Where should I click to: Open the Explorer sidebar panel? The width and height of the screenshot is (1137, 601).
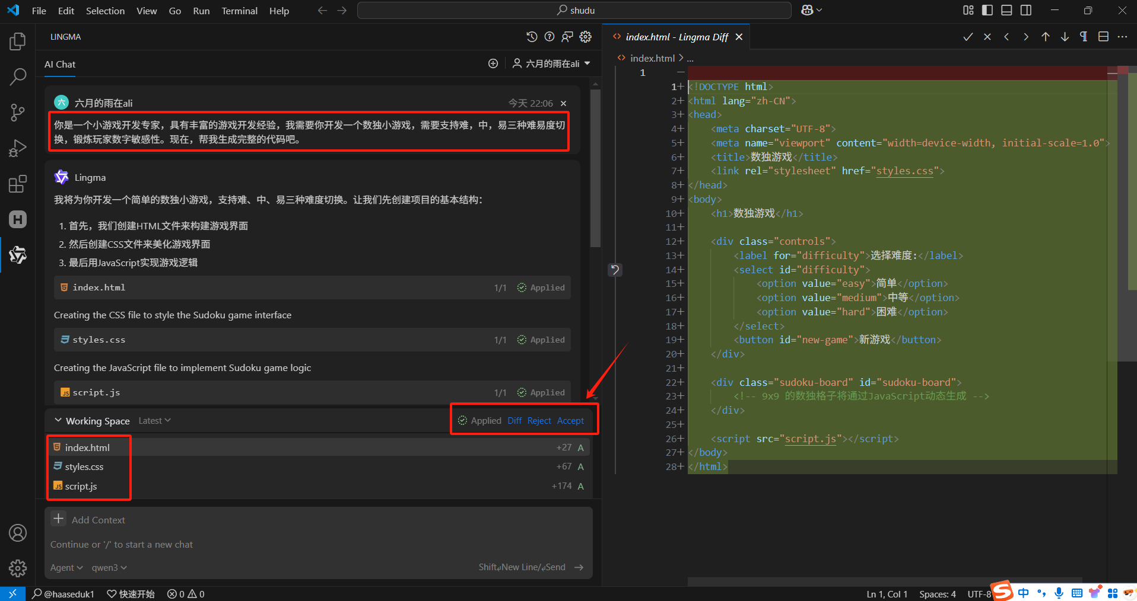pos(17,41)
